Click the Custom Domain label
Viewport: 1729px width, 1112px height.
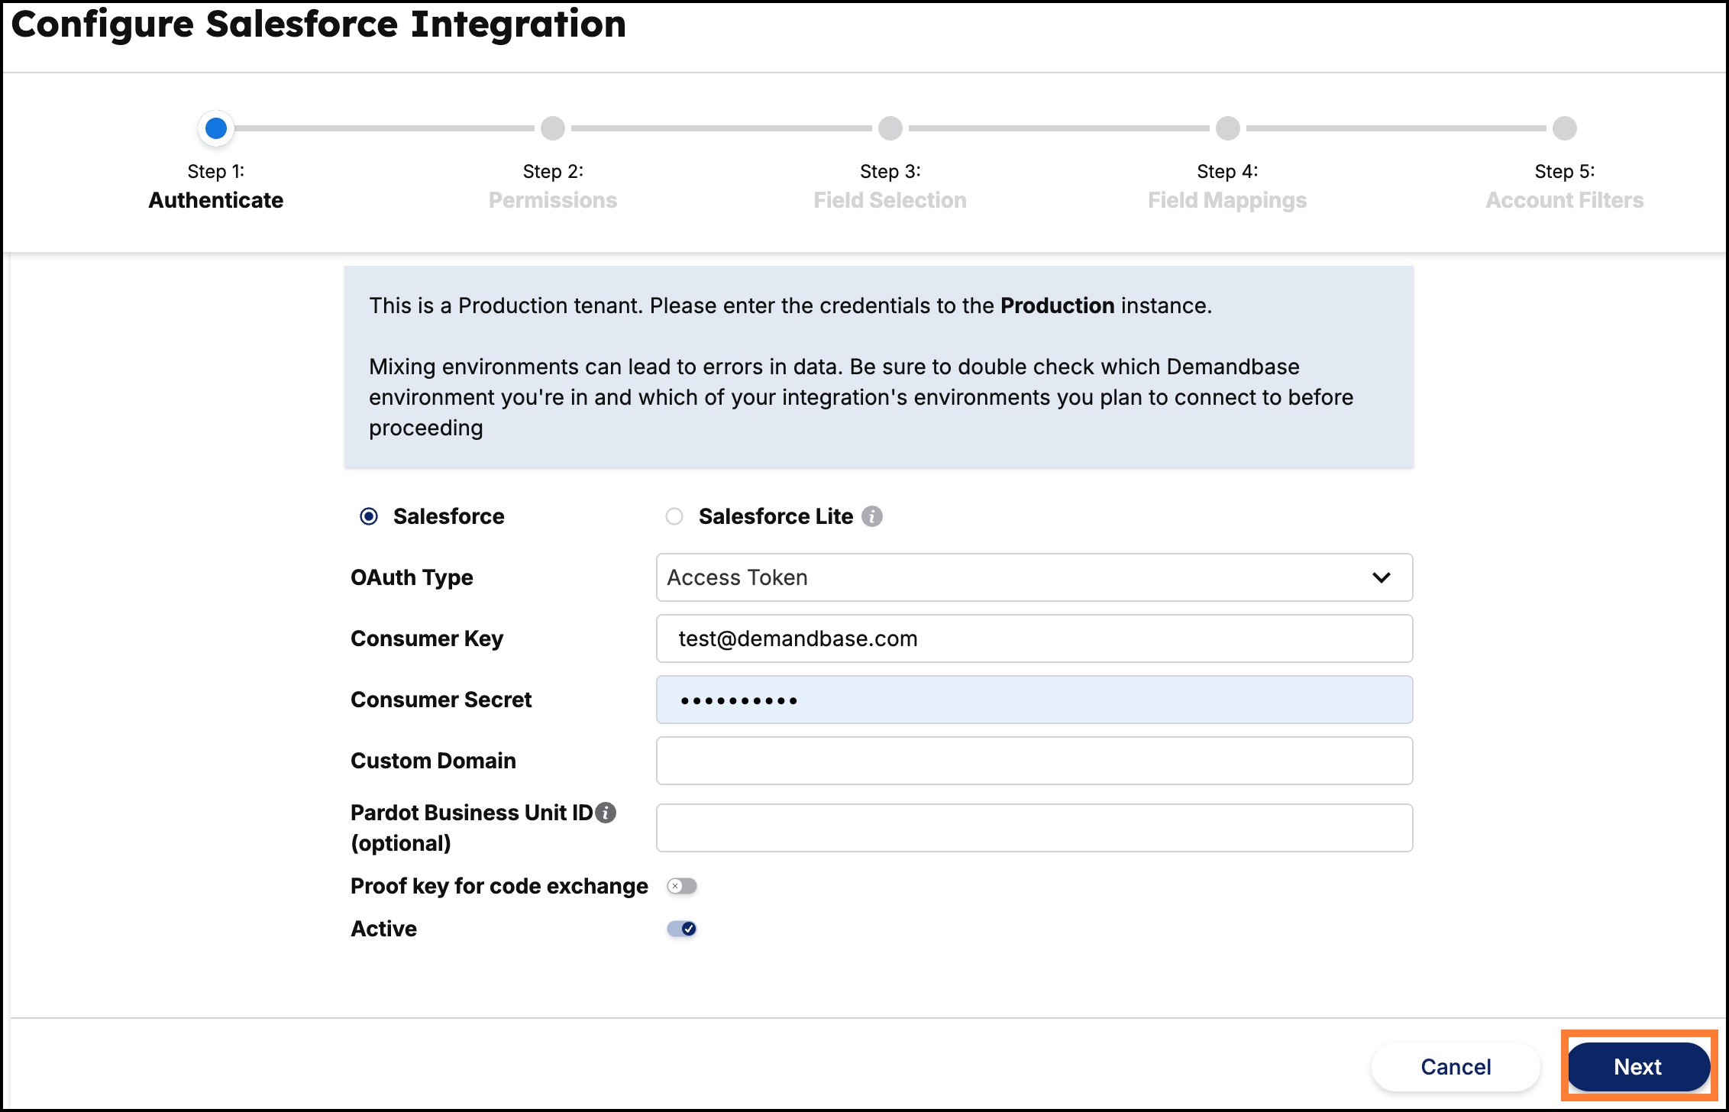433,761
